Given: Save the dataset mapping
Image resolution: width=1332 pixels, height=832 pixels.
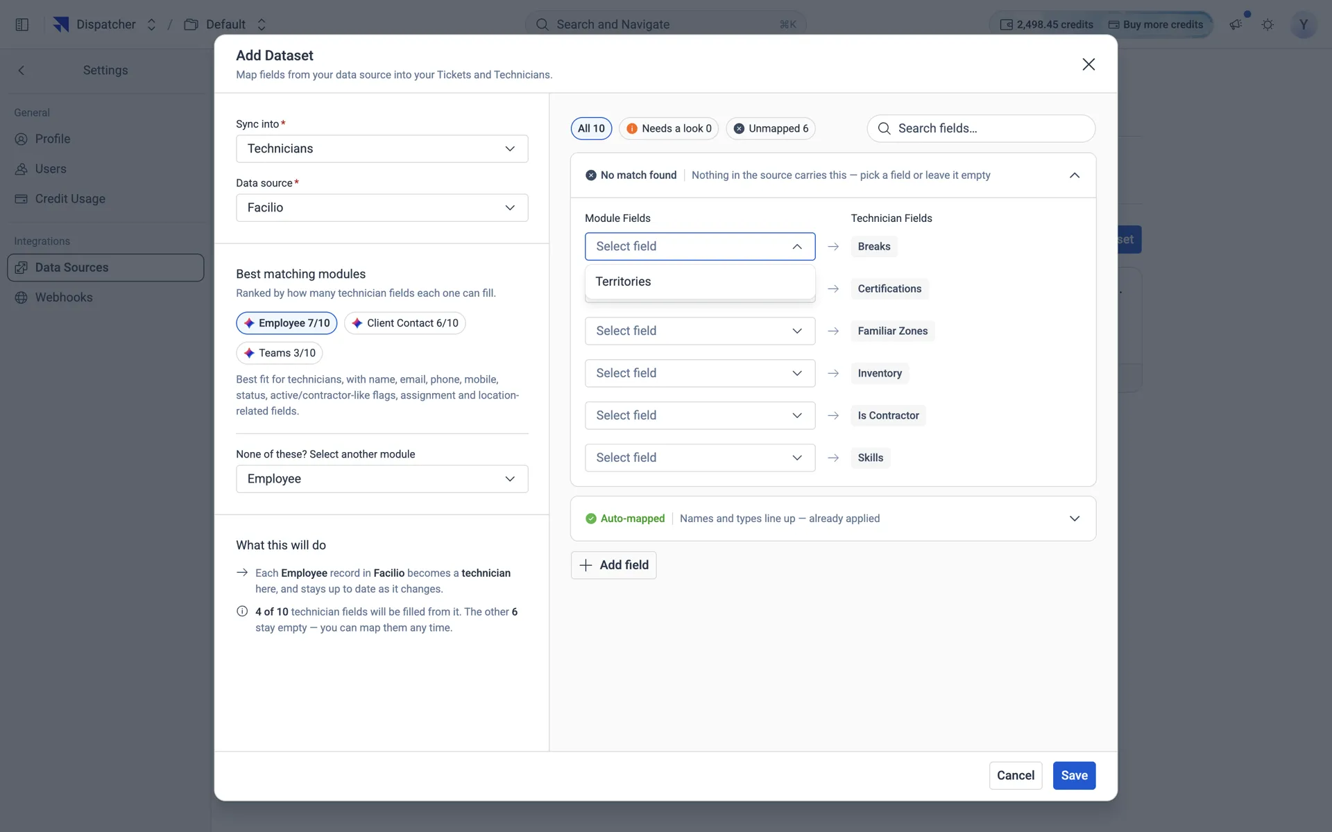Looking at the screenshot, I should pos(1074,775).
